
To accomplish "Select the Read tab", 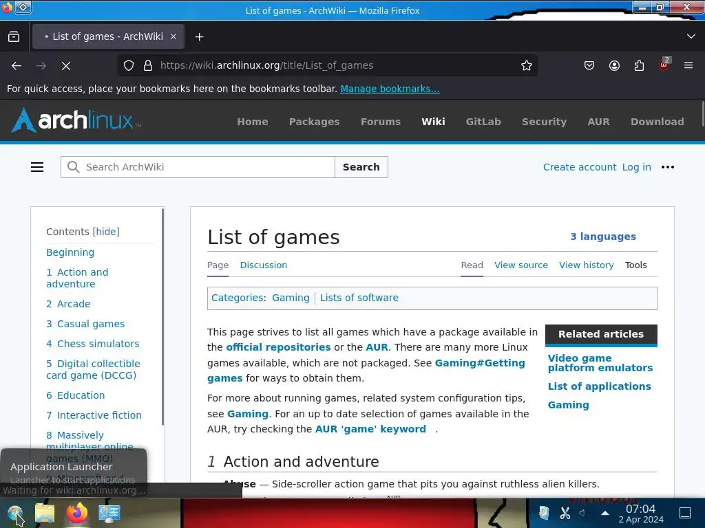I will click(472, 265).
